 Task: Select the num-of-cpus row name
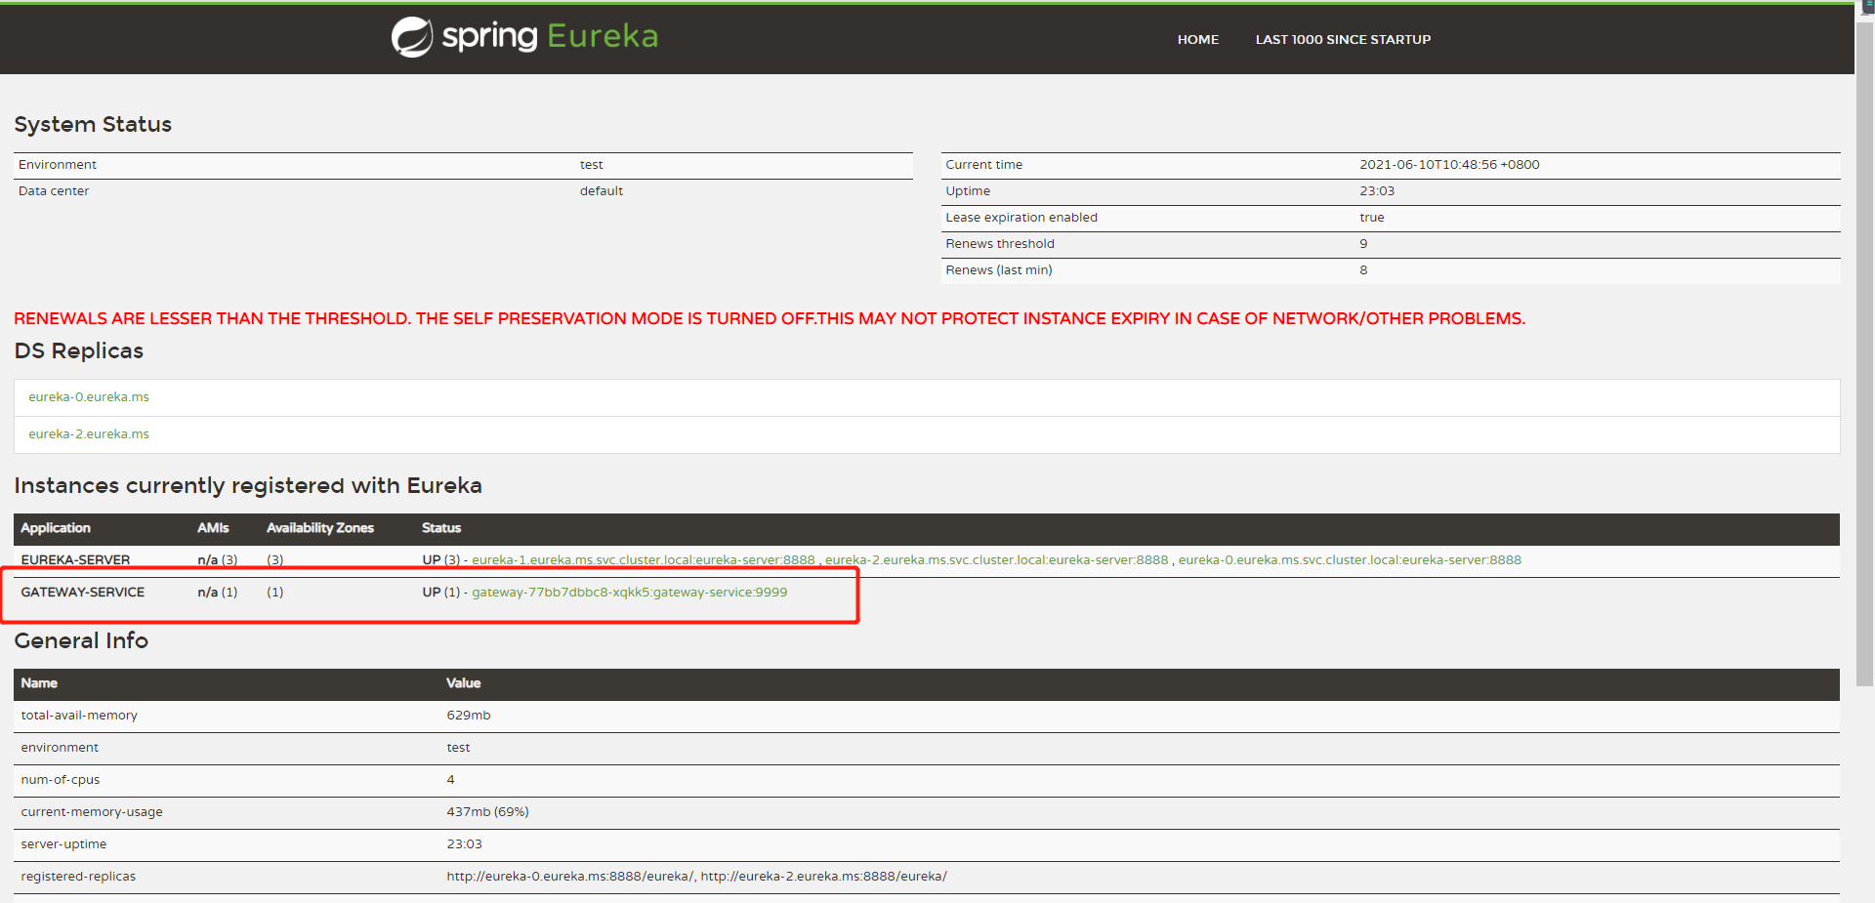(61, 780)
